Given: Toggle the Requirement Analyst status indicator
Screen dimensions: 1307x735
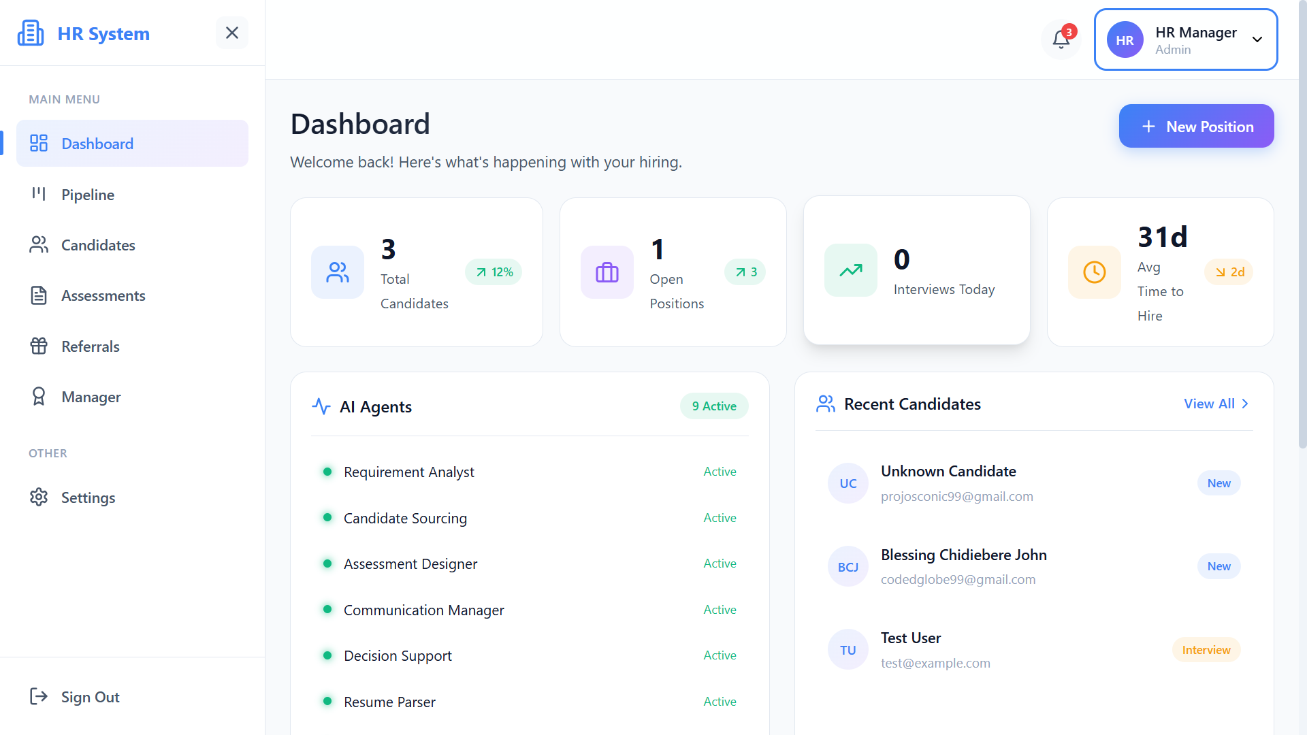Looking at the screenshot, I should coord(327,471).
